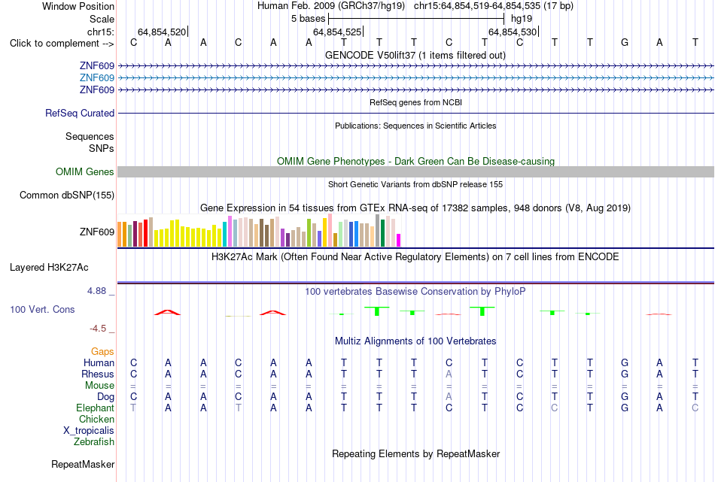Image resolution: width=715 pixels, height=482 pixels.
Task: Click the orange Gaps label
Action: click(102, 351)
